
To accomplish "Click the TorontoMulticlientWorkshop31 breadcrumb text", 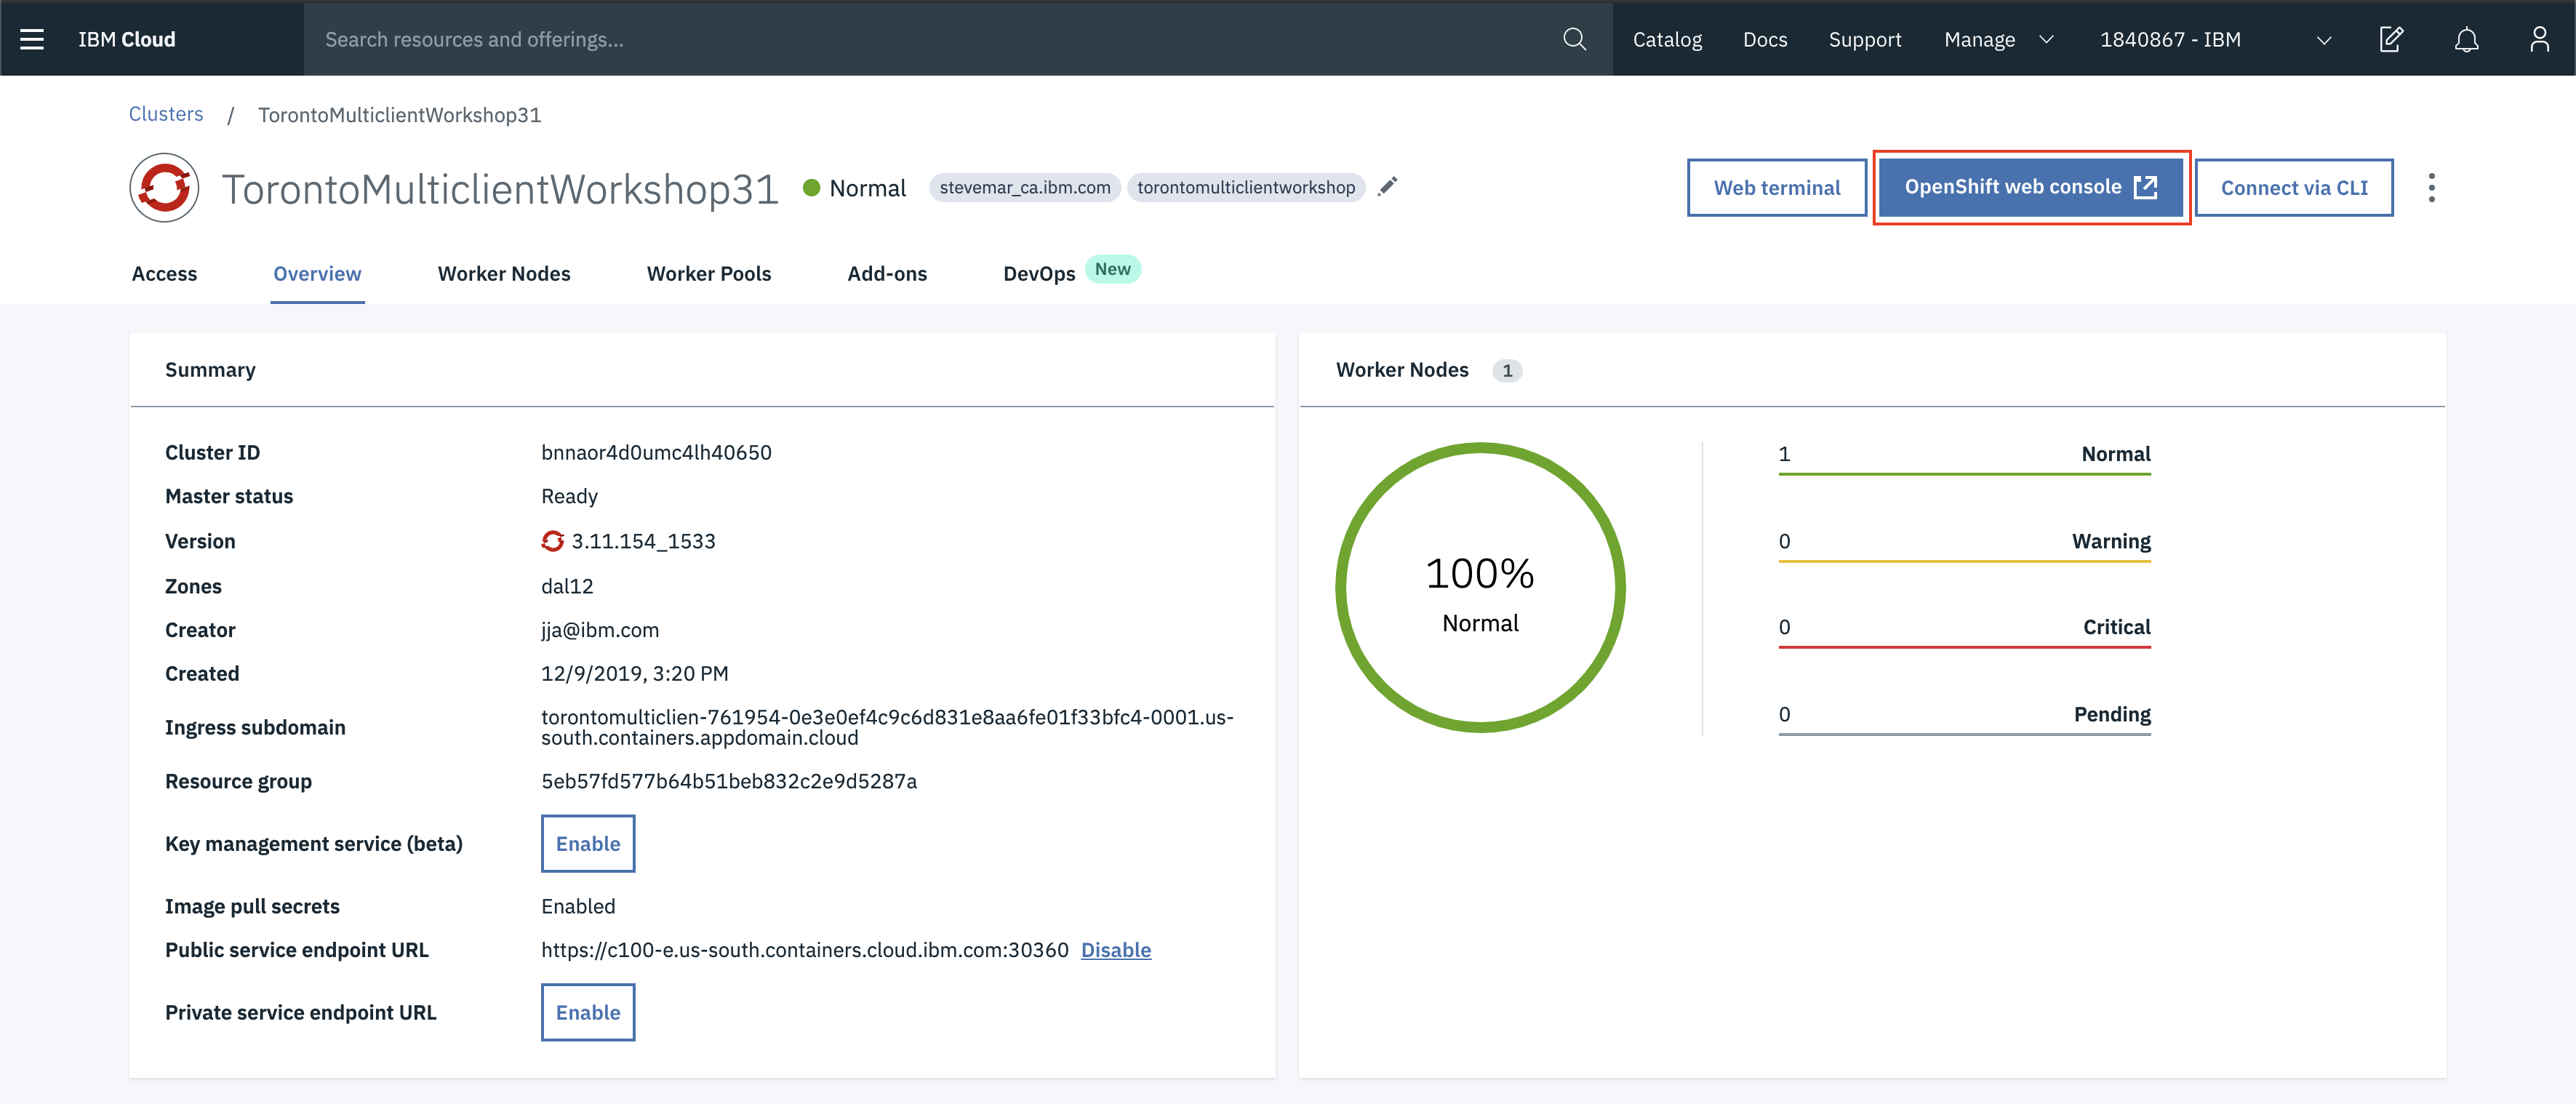I will [x=400, y=115].
